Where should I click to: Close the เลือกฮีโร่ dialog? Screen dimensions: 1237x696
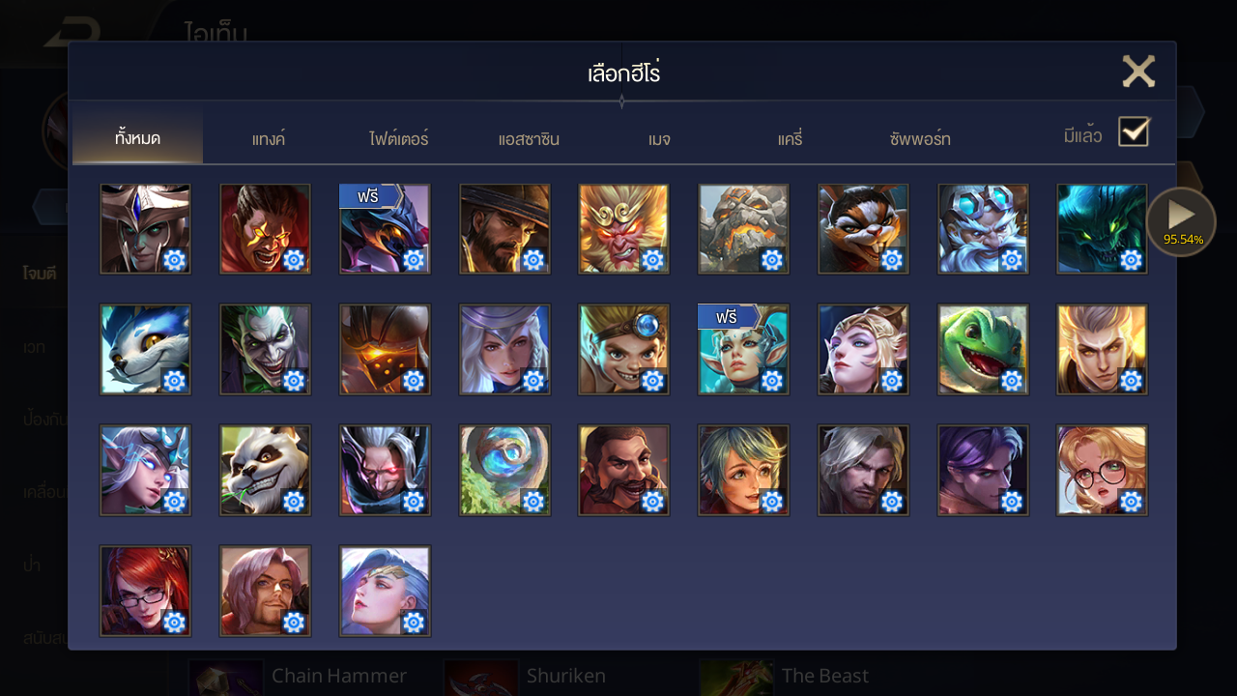pos(1138,72)
